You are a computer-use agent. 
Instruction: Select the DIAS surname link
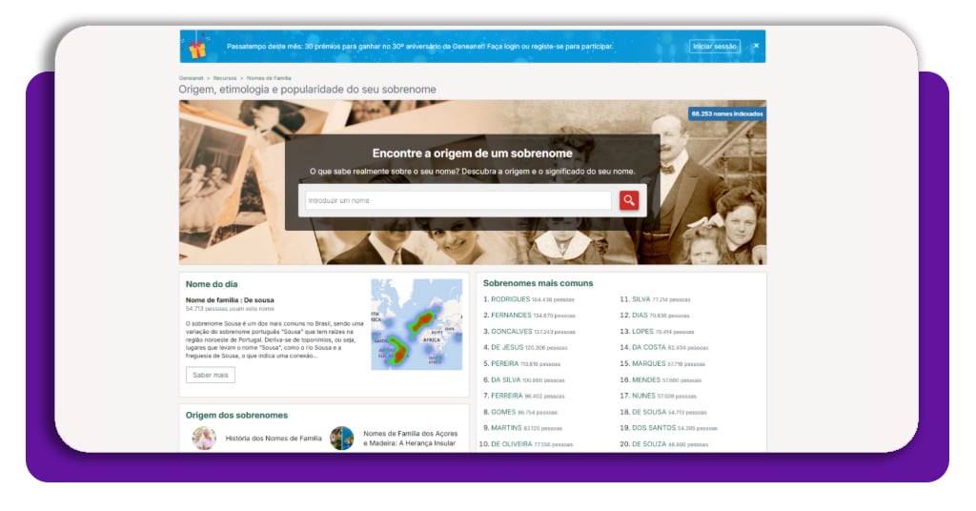tap(640, 316)
